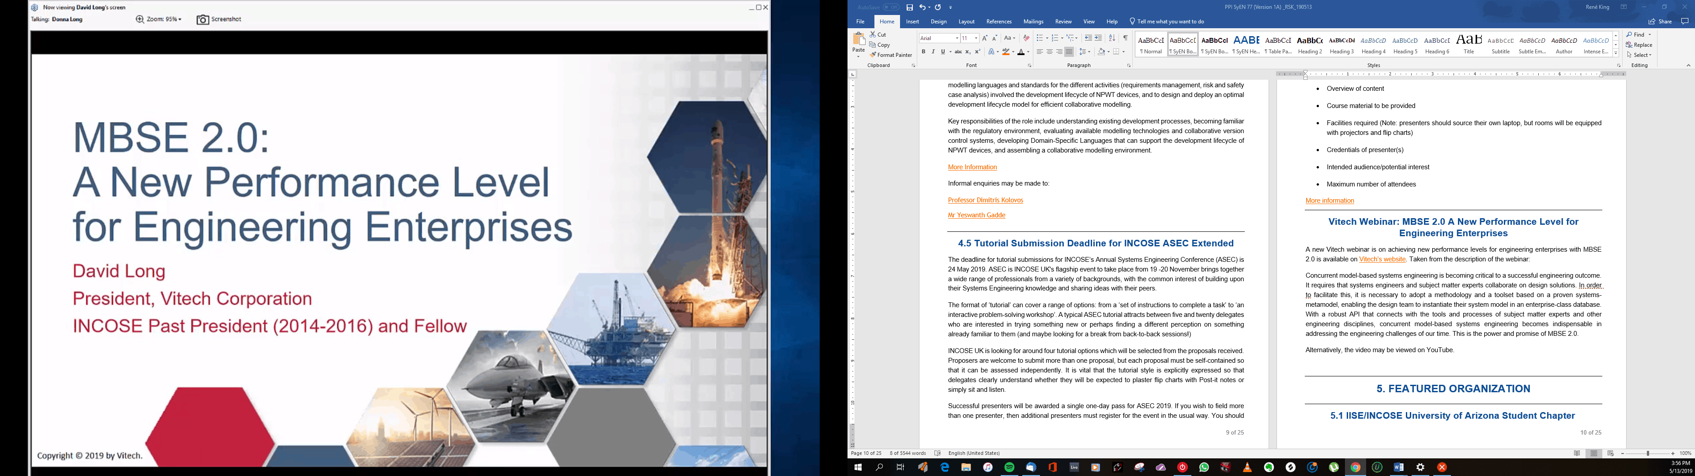Open Comments pane via speech bubble icon

pos(1684,22)
